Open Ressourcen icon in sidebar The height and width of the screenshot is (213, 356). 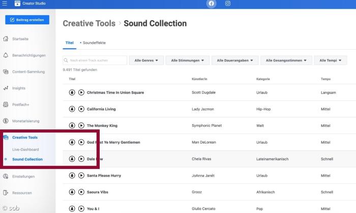pyautogui.click(x=6, y=193)
